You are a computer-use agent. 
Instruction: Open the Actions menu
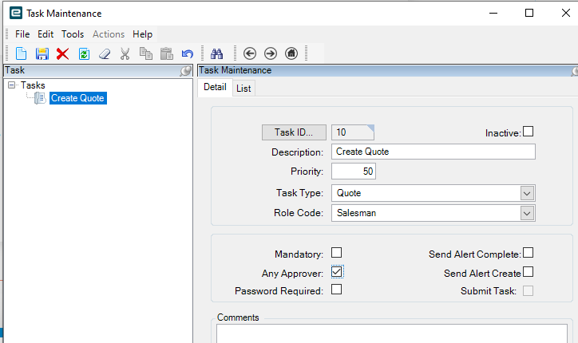[x=109, y=34]
